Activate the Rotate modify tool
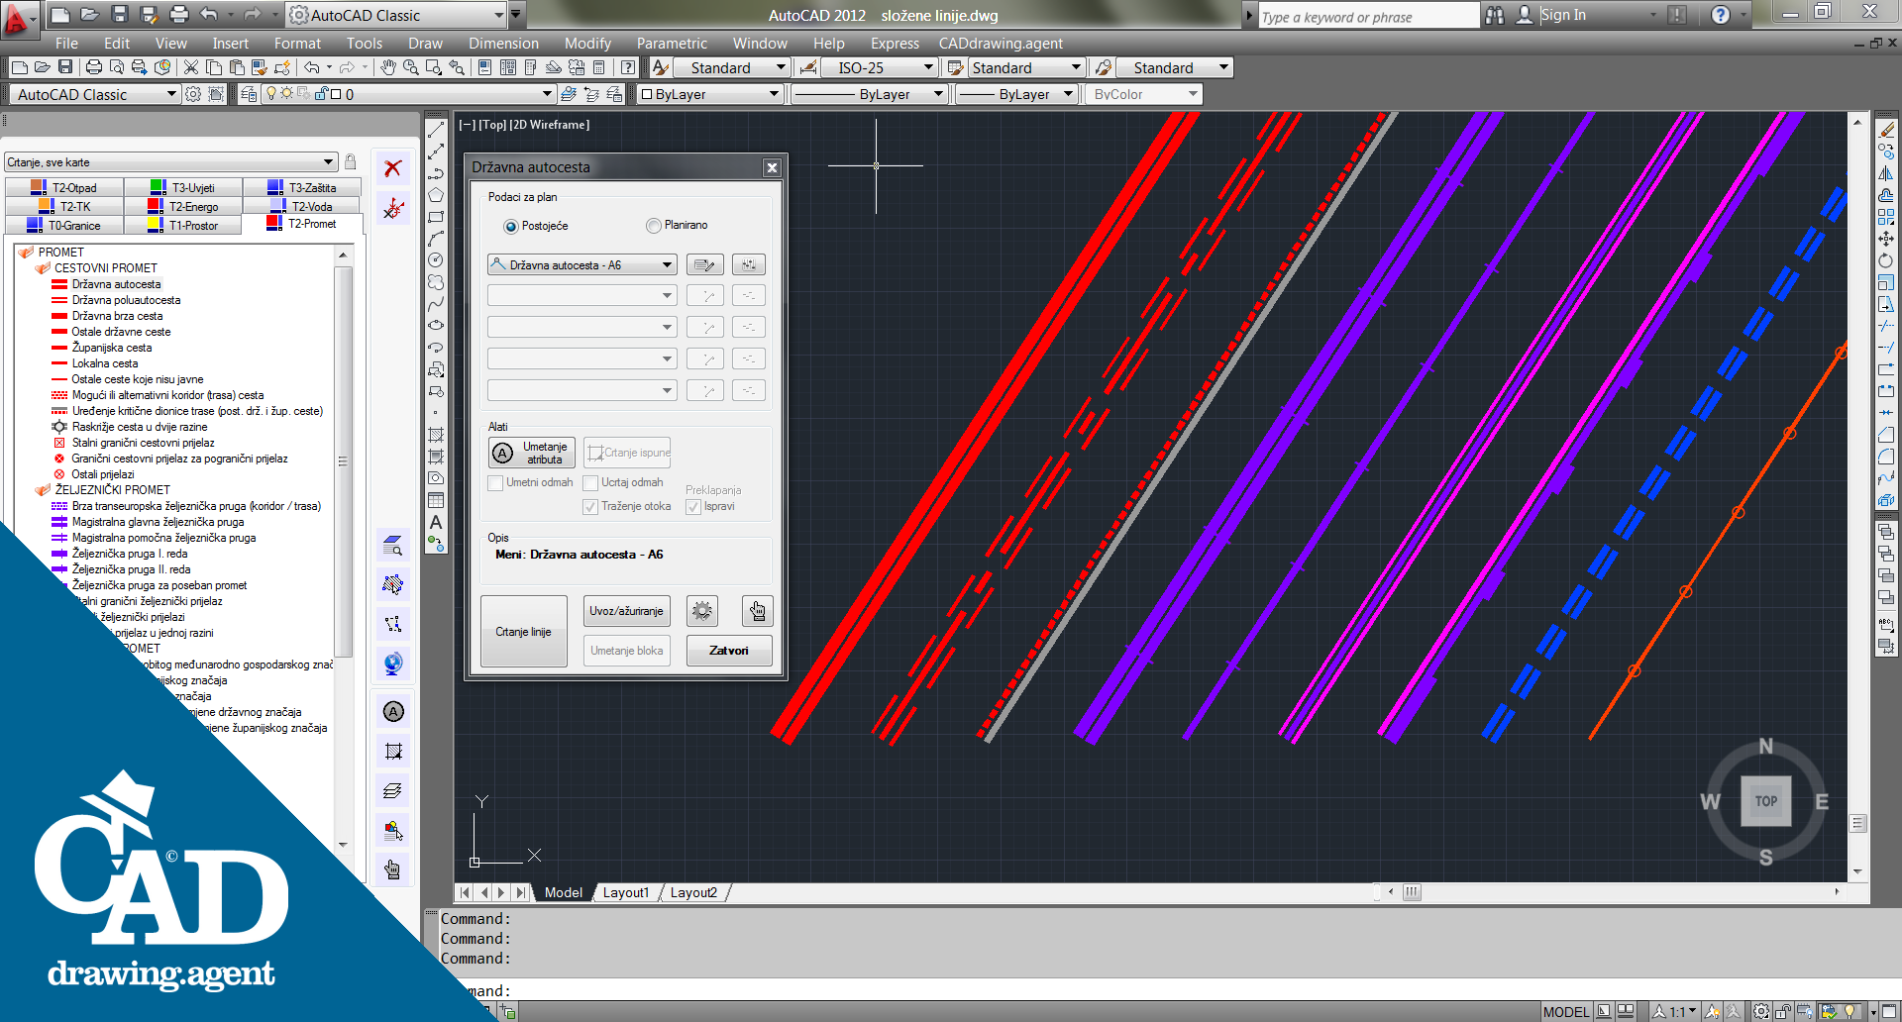 tap(1886, 260)
